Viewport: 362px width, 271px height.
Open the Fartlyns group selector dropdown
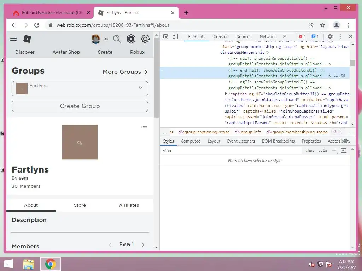(x=80, y=89)
